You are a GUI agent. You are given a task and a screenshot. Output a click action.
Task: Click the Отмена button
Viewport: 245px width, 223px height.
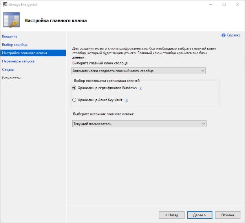pos(228,215)
